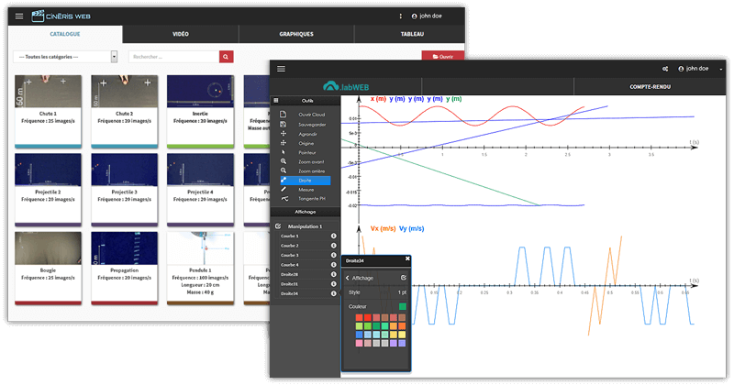Collapse the Affichage back chevron in popup
Viewport: 734px width, 385px height.
(x=348, y=277)
